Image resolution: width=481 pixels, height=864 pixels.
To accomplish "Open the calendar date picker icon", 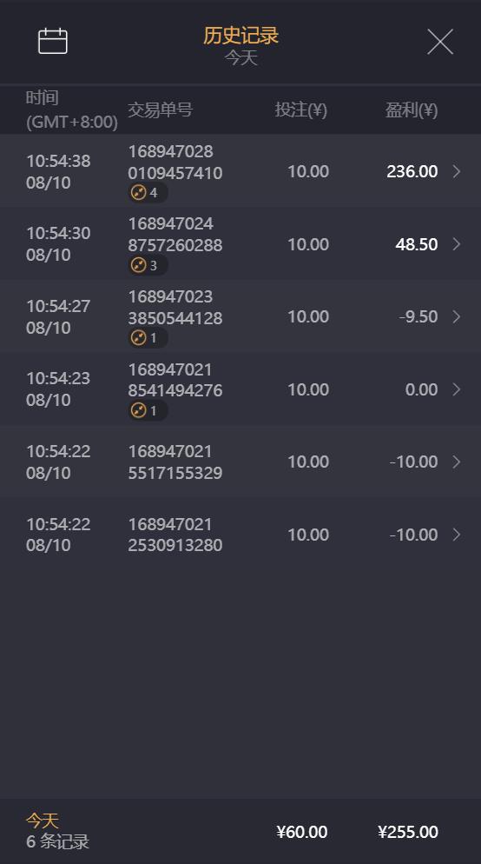I will click(53, 41).
